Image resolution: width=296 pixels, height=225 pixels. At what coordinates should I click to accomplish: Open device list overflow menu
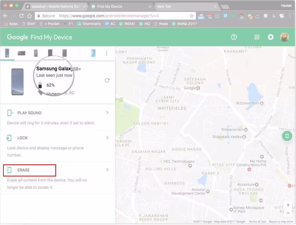coord(107,53)
